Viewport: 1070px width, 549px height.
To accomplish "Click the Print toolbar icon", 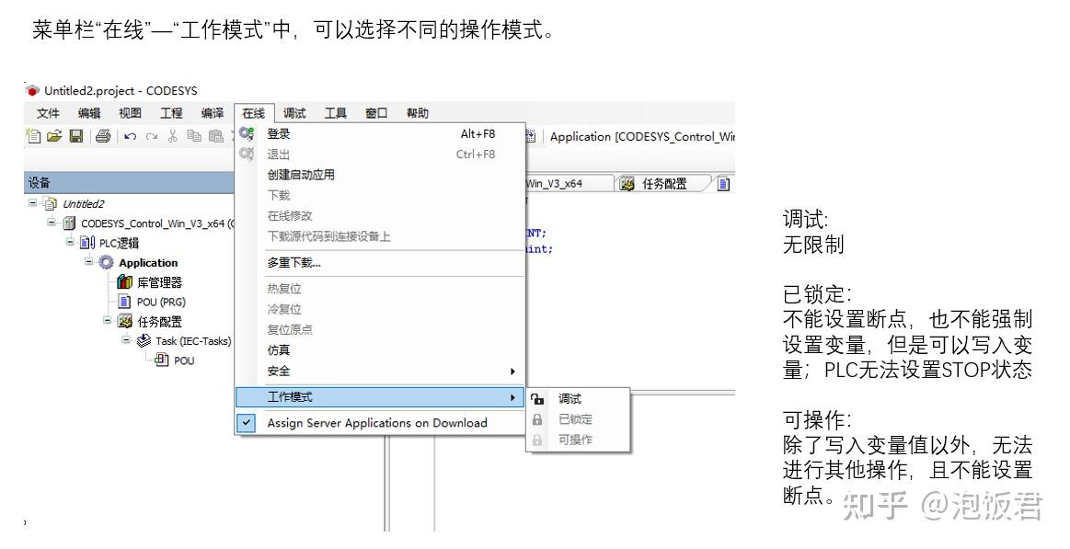I will [103, 136].
